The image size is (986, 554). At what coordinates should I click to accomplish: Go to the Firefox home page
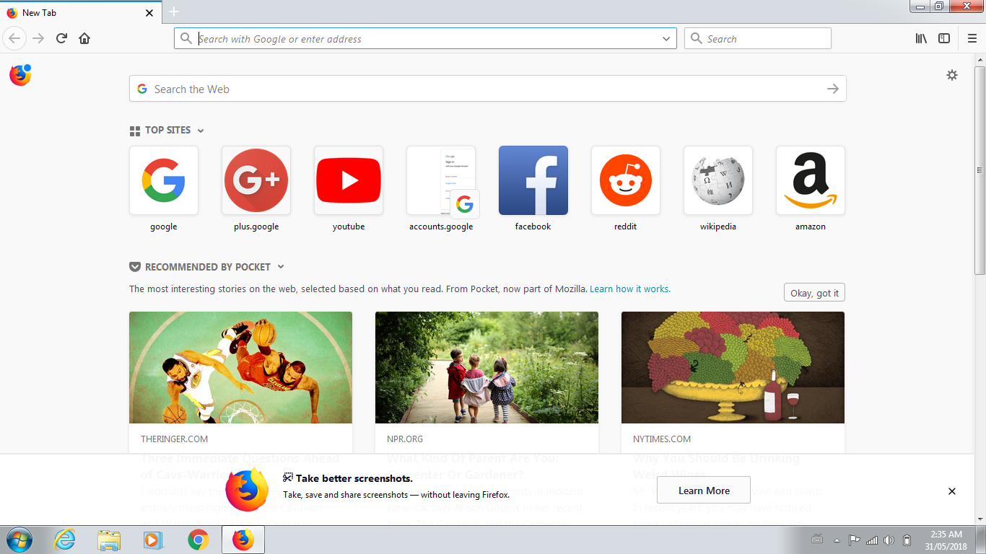tap(84, 38)
